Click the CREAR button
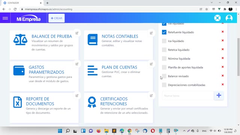 click(57, 18)
